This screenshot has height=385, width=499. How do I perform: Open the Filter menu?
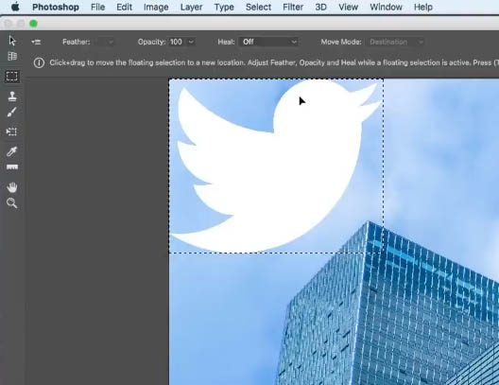293,7
